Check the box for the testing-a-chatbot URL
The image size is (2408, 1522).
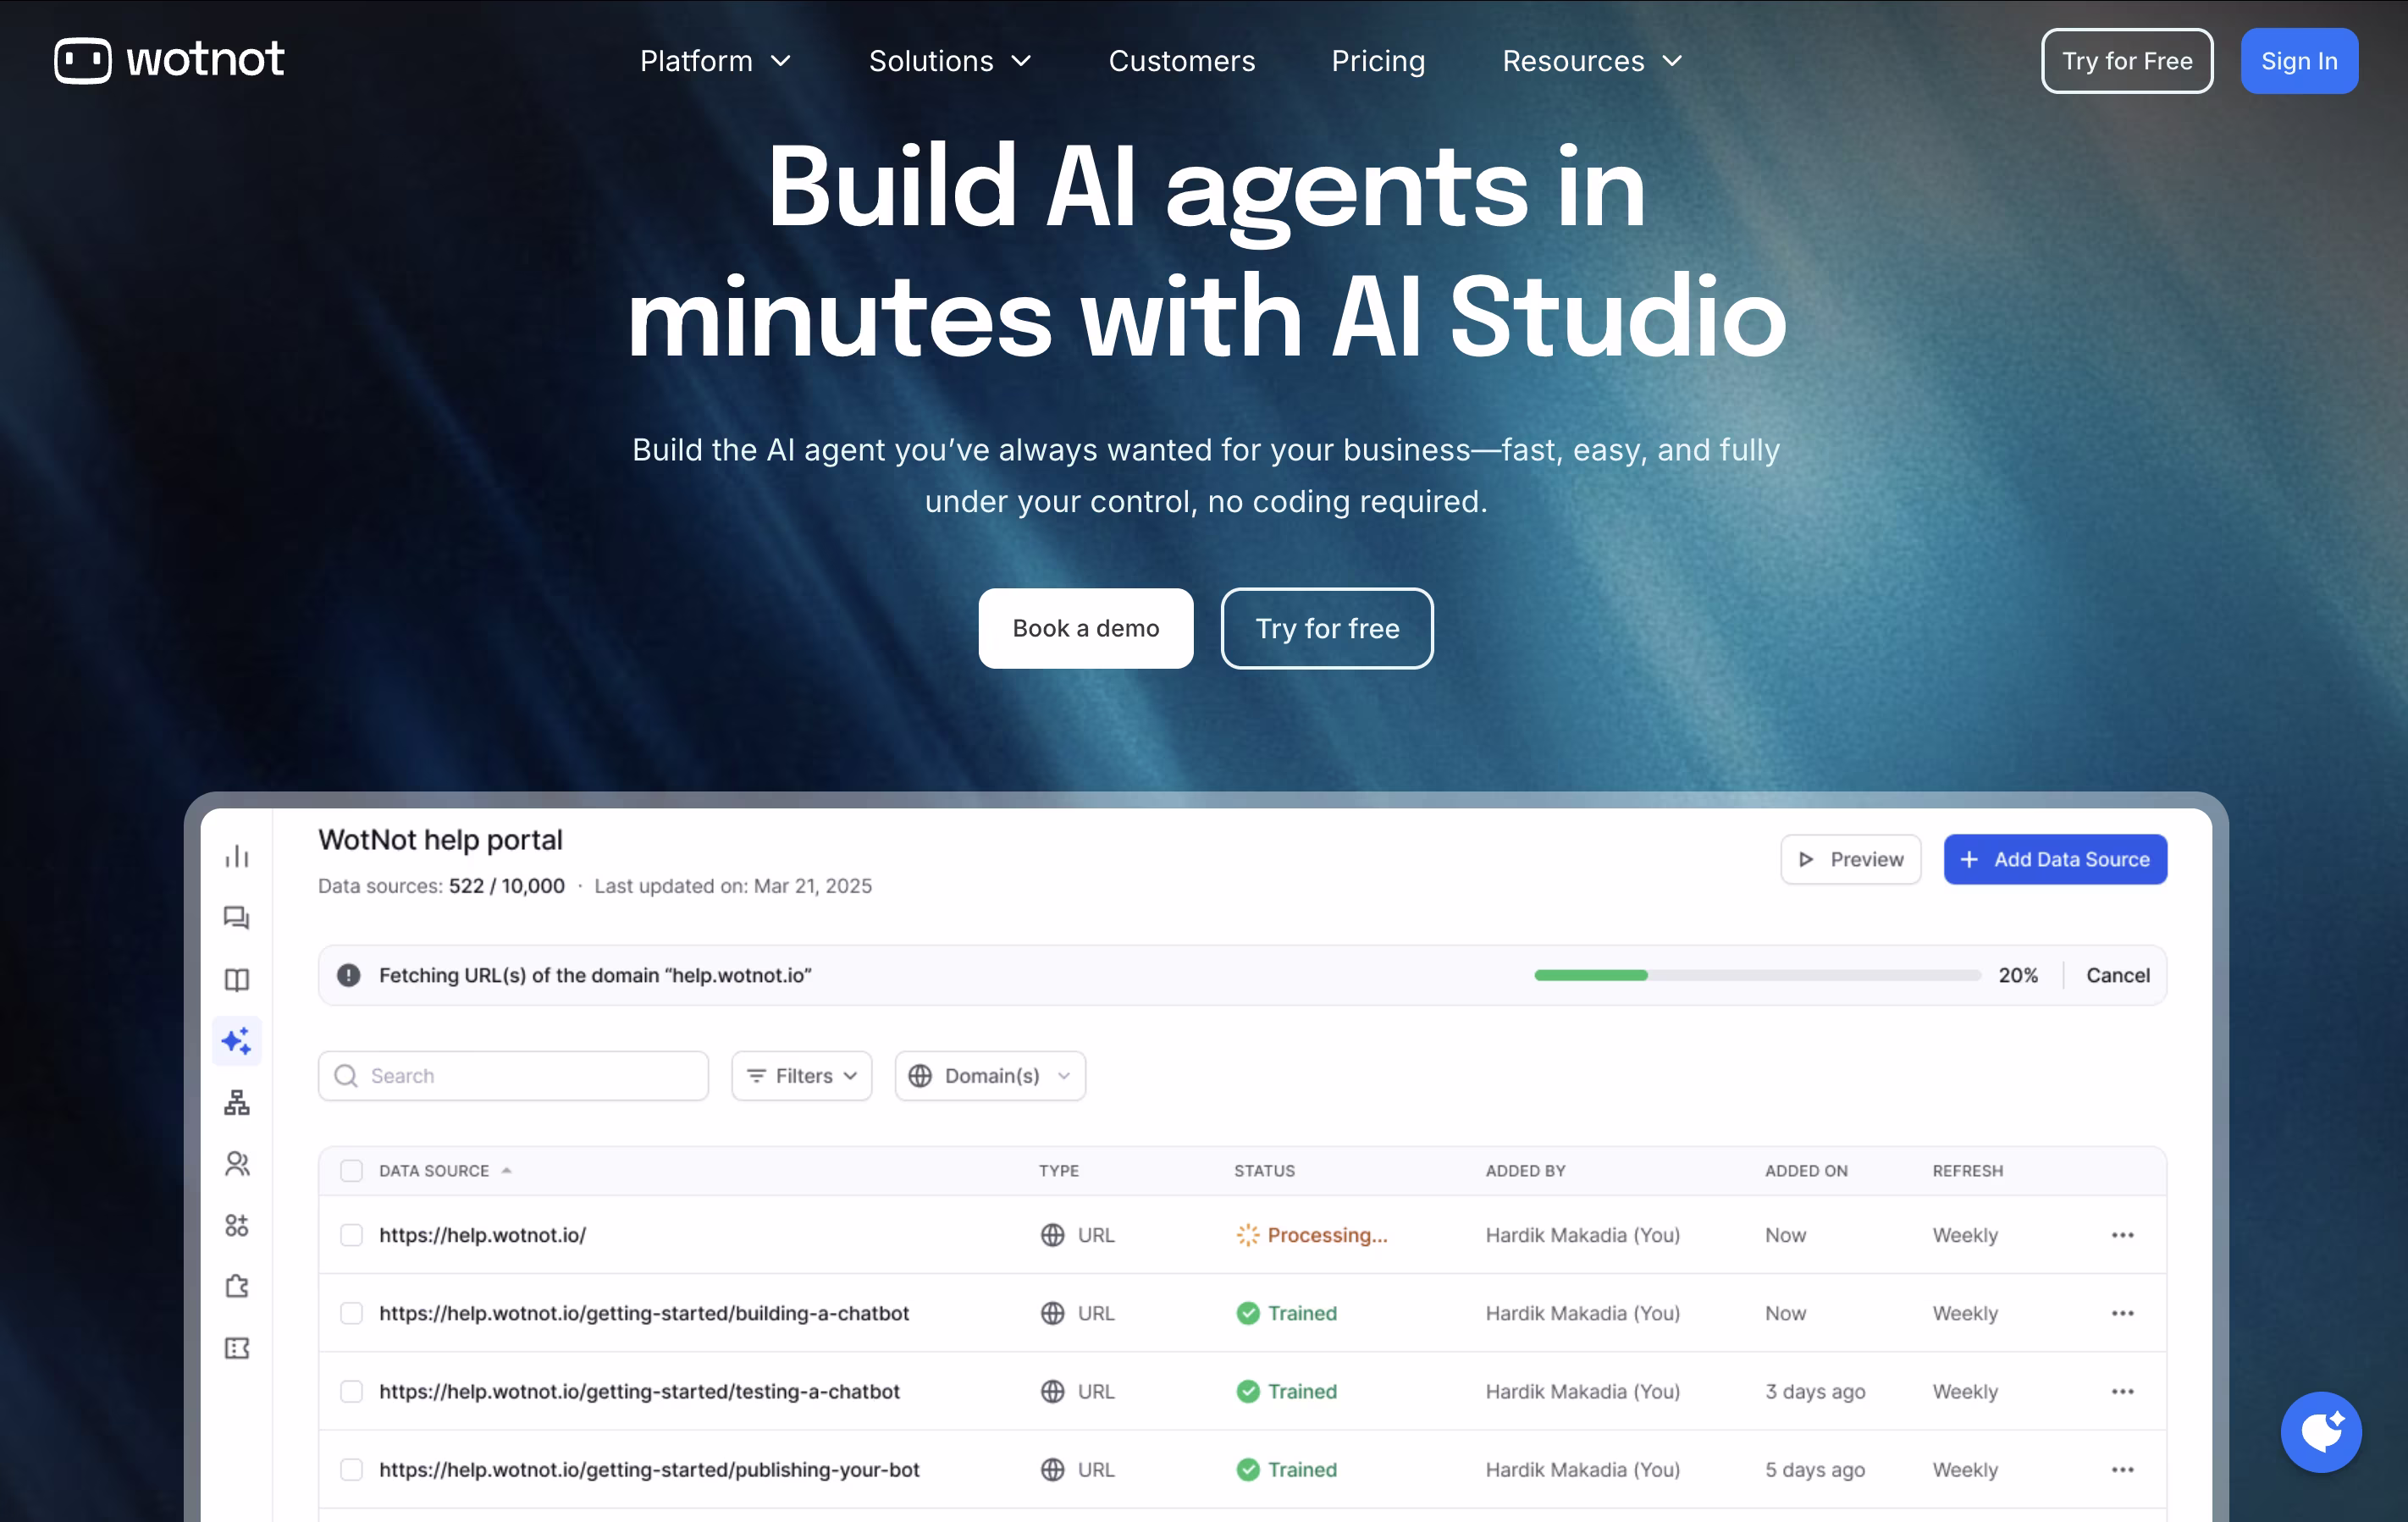(x=351, y=1391)
